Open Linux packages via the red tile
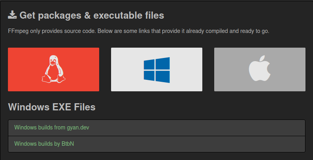 (54, 69)
